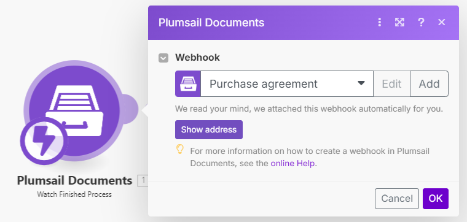
Task: Show the webhook address
Action: coord(209,129)
